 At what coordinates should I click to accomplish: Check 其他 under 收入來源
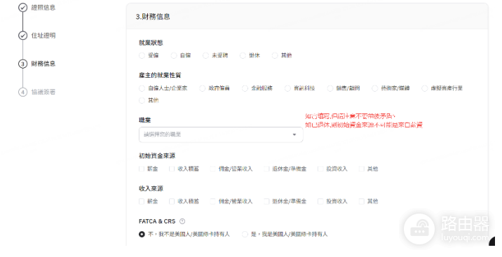pos(362,201)
